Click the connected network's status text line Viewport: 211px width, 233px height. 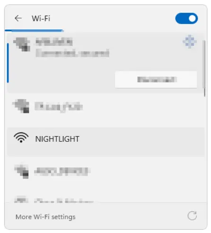pos(72,53)
